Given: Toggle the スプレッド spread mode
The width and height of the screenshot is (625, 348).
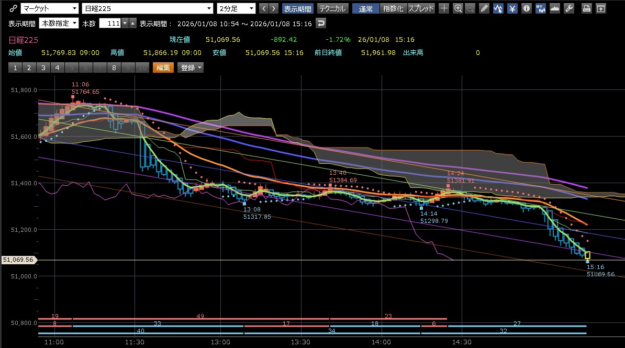Looking at the screenshot, I should coord(421,8).
